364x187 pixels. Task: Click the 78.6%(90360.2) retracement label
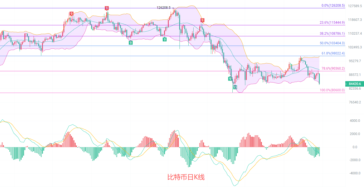[333, 68]
